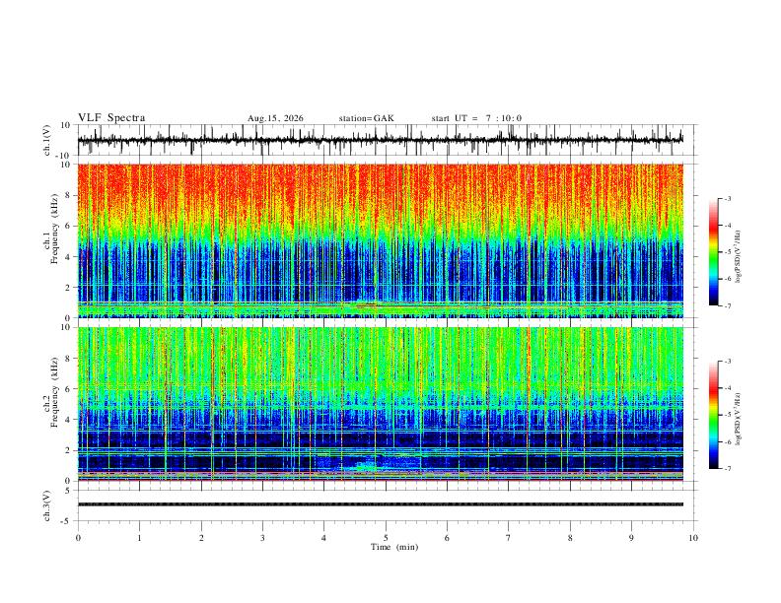
Task: Click the ch.1 waveform trace panel
Action: (381, 140)
